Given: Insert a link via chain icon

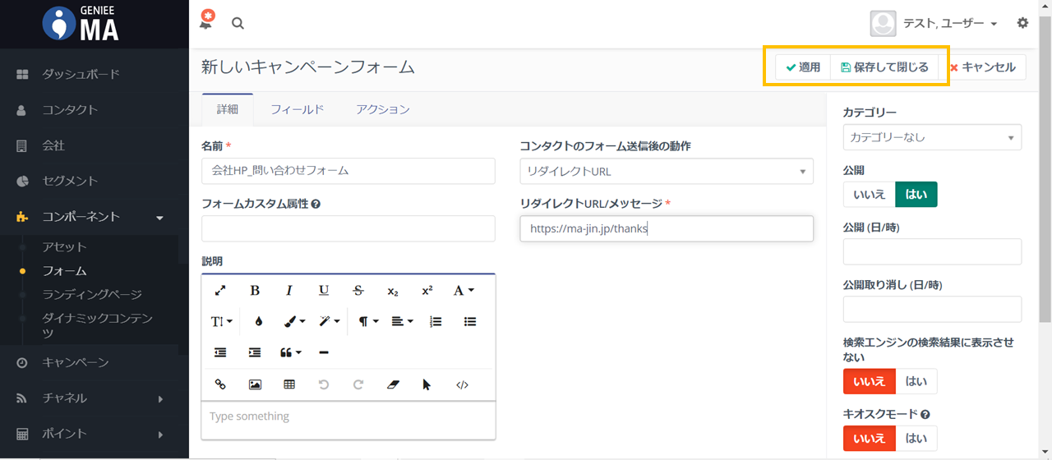Looking at the screenshot, I should (220, 384).
